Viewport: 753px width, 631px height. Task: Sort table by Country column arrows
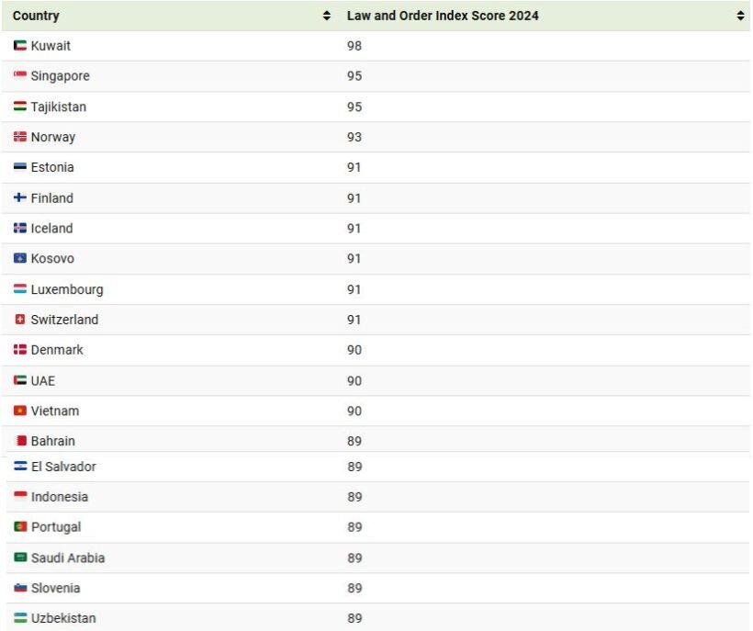(327, 17)
